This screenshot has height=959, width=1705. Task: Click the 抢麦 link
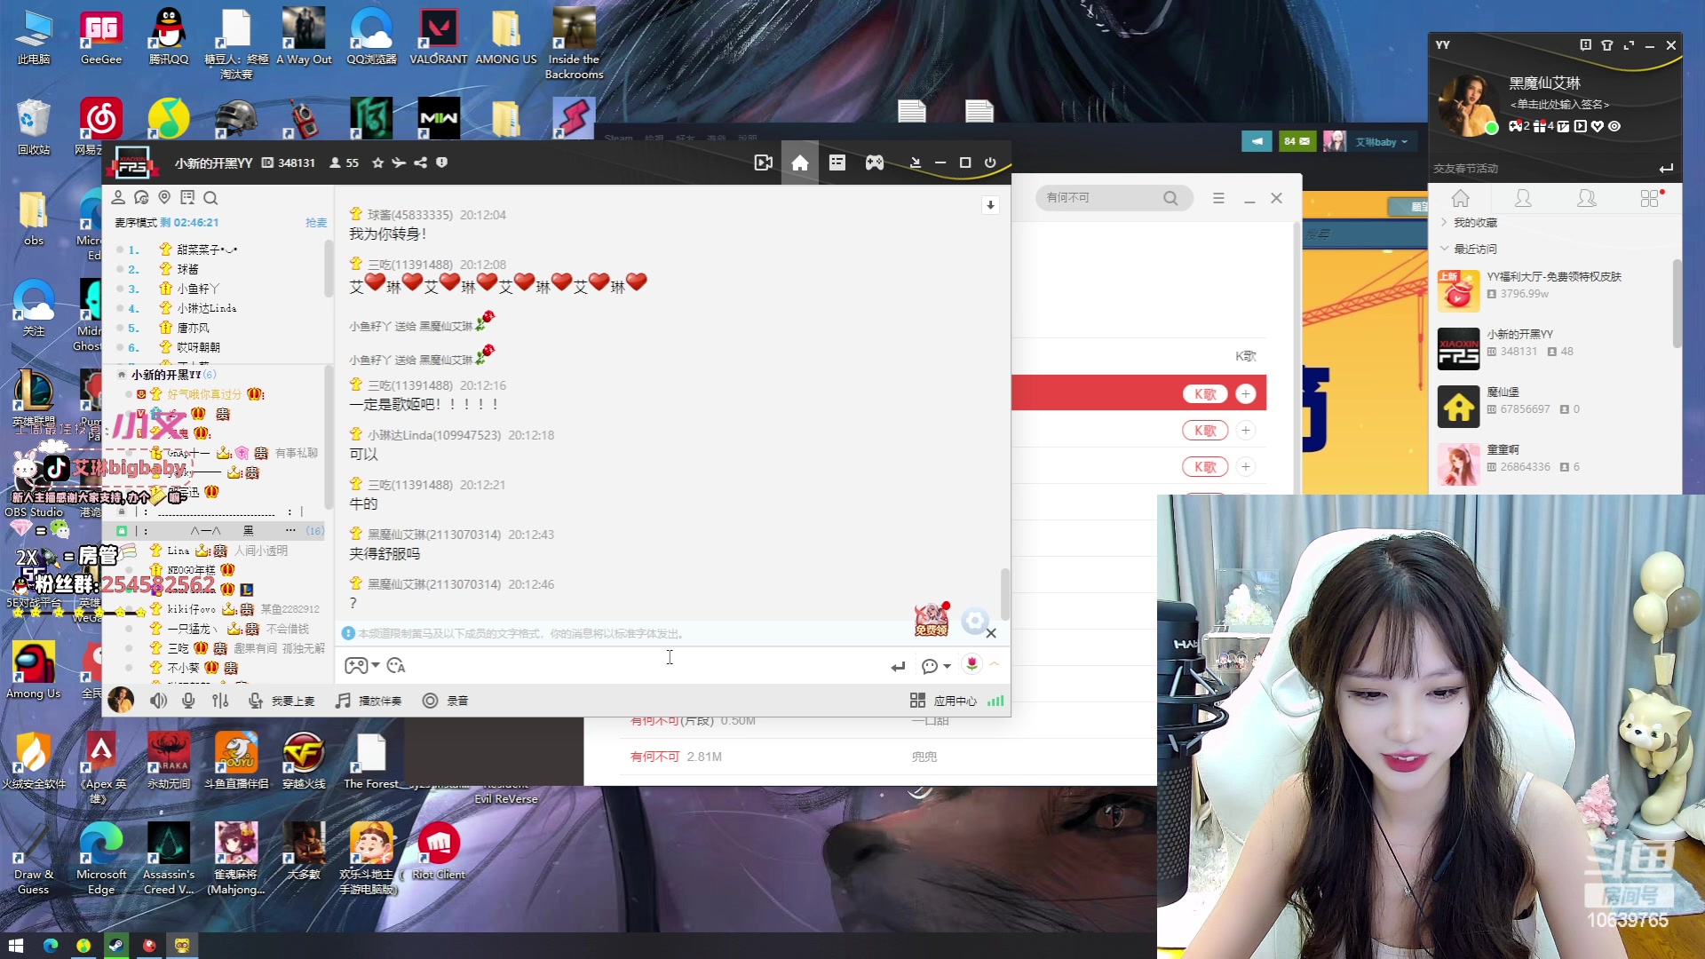click(x=316, y=222)
